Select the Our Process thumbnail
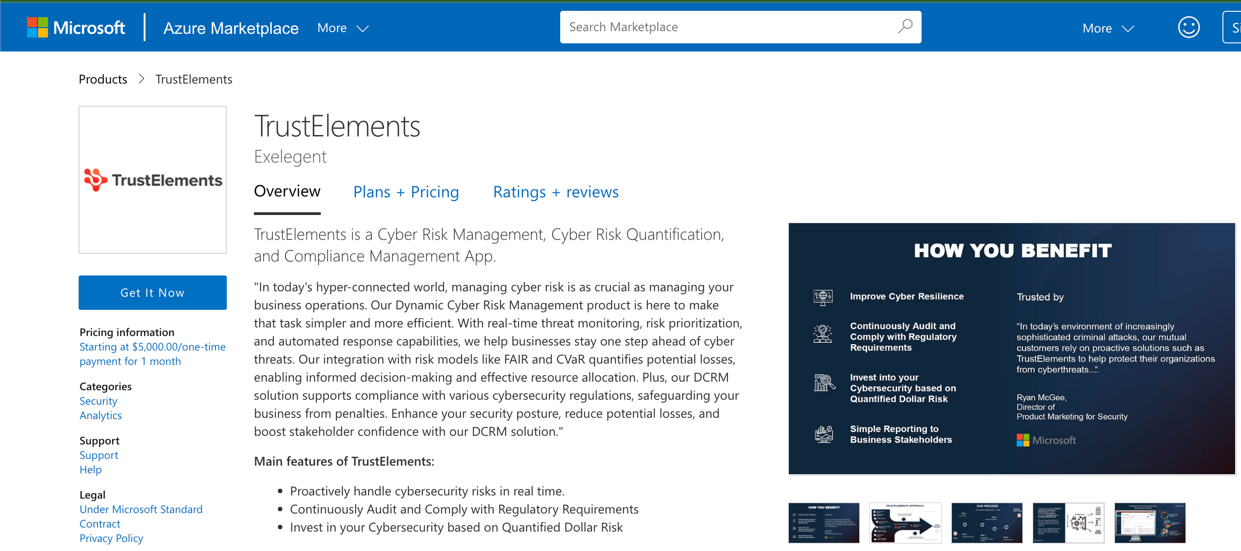 click(x=986, y=523)
